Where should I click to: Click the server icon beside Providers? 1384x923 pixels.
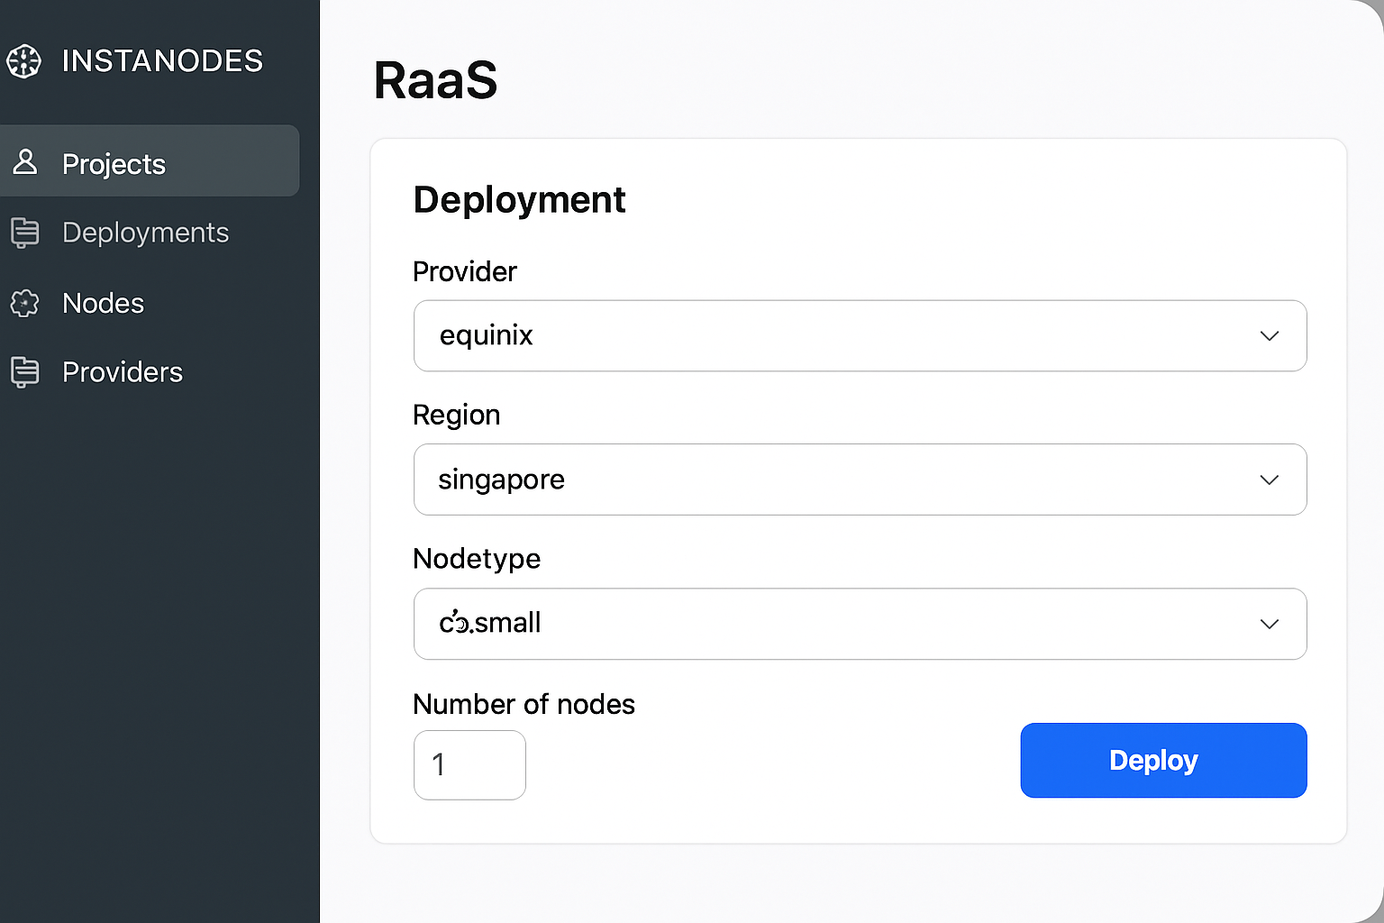(25, 372)
